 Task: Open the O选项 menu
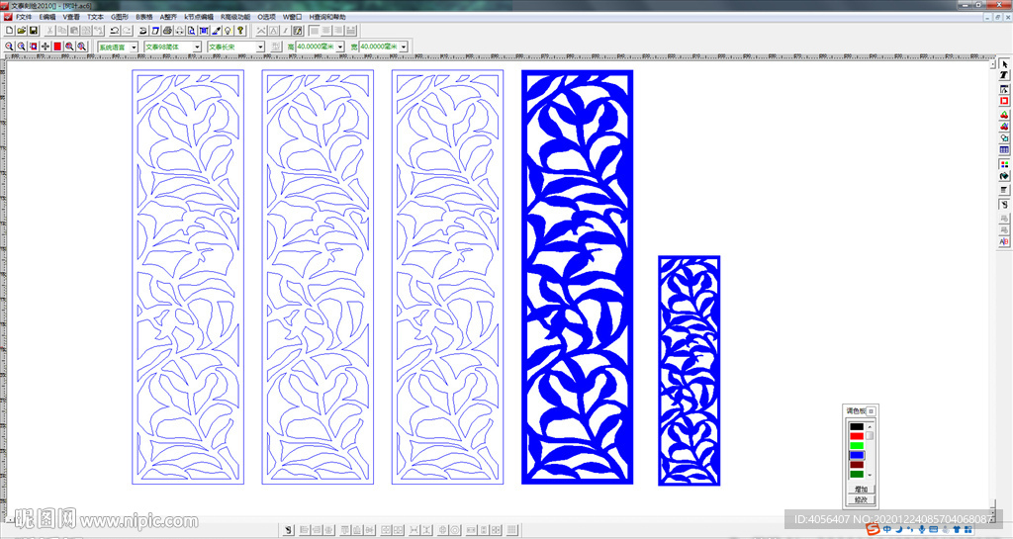click(266, 17)
